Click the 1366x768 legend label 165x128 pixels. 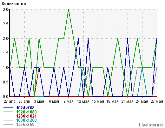[25, 124]
